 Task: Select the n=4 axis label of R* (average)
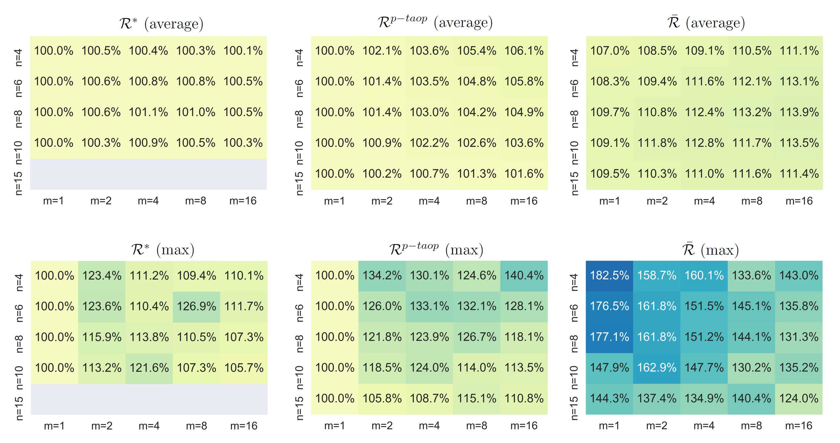19,57
